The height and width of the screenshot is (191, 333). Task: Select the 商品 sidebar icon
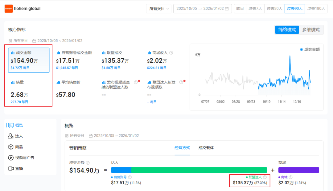click(x=11, y=147)
